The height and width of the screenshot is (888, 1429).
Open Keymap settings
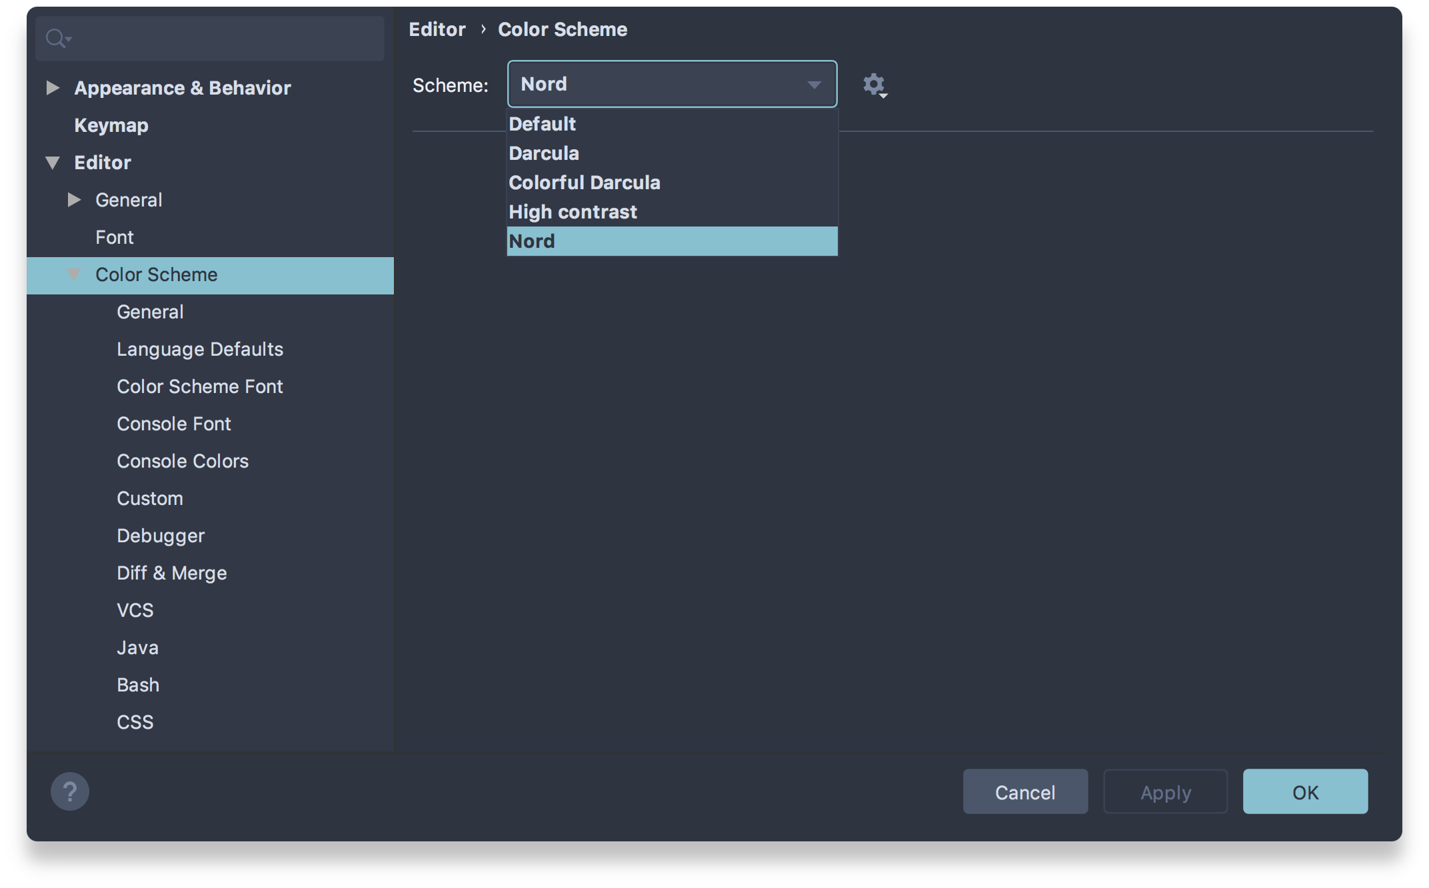111,125
